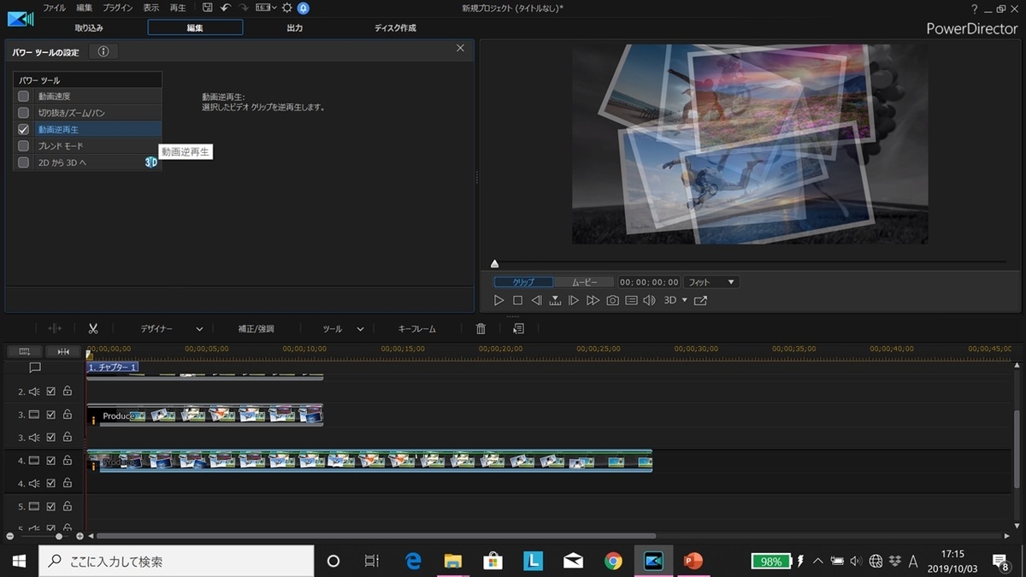Viewport: 1026px width, 577px height.
Task: Click the timeline fit-to-view icon
Action: pyautogui.click(x=63, y=351)
